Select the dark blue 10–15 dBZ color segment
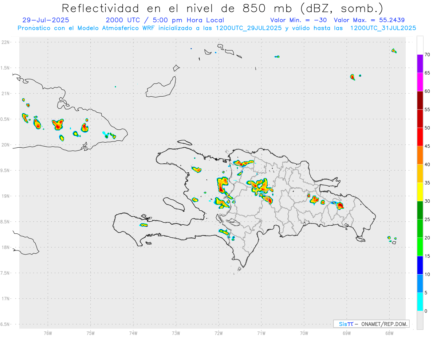 pyautogui.click(x=420, y=265)
